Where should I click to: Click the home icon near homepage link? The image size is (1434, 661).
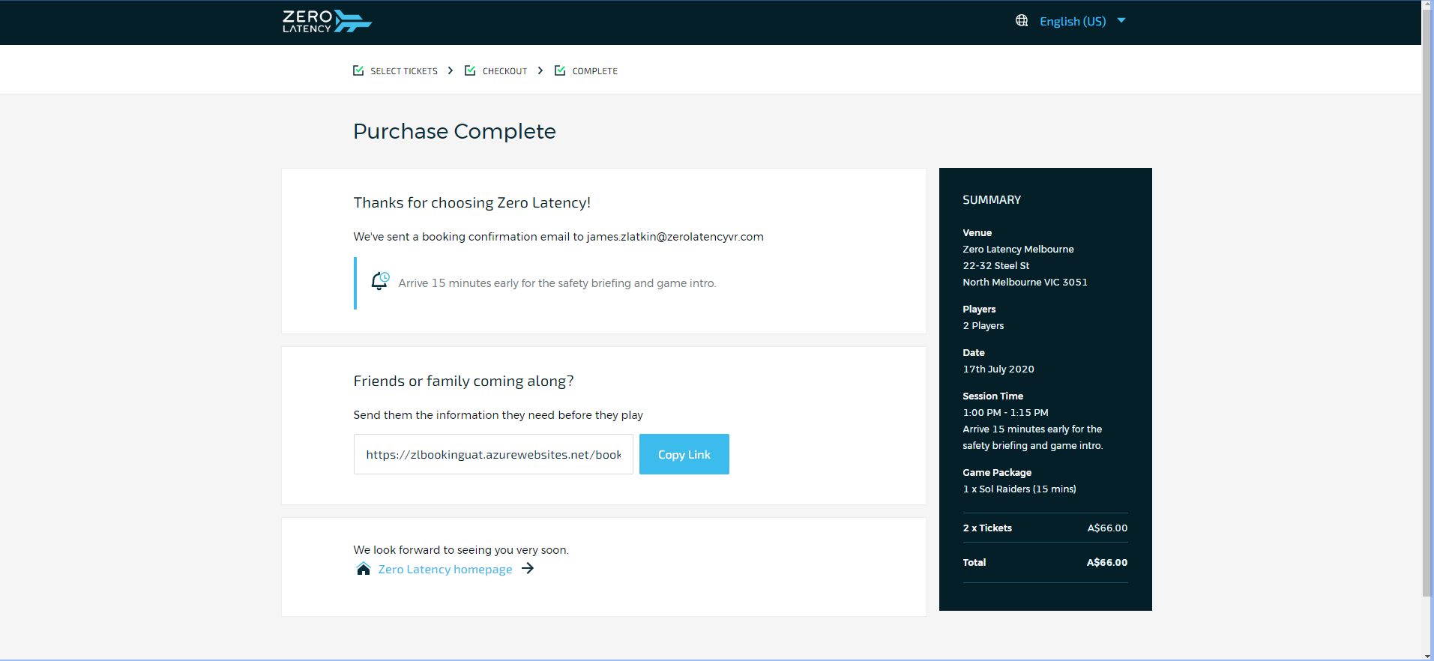click(364, 569)
